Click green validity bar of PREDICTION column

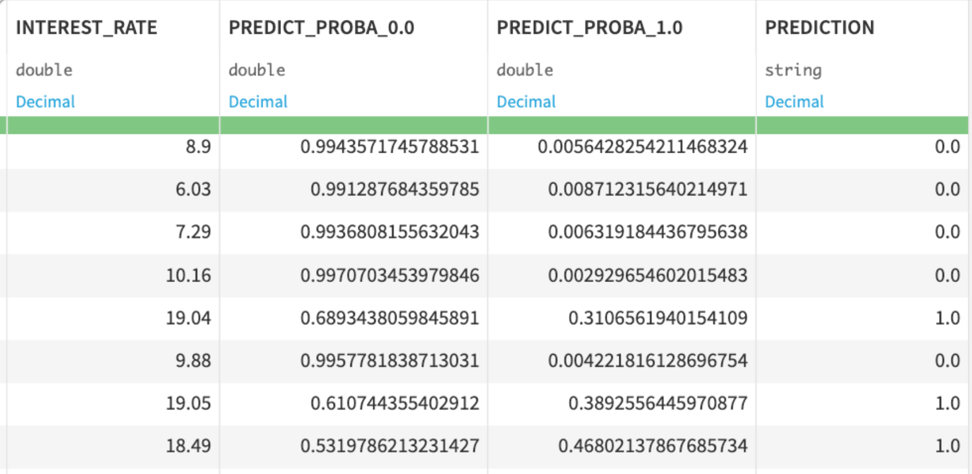pyautogui.click(x=861, y=125)
